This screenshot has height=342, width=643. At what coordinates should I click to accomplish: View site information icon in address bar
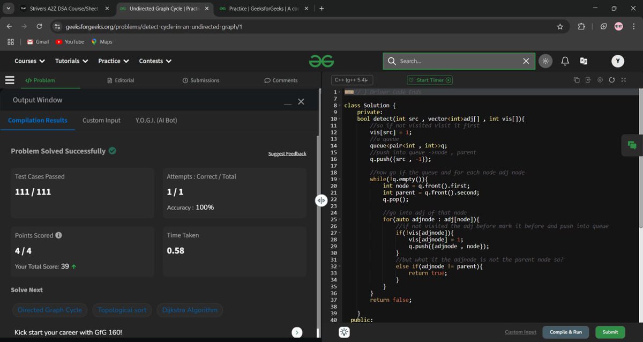(58, 26)
